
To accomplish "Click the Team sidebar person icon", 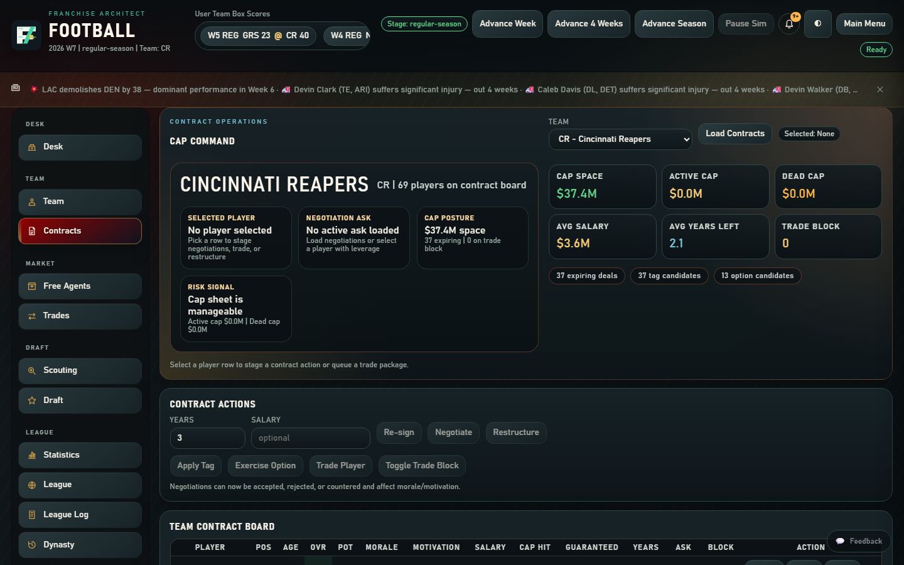I will (32, 202).
